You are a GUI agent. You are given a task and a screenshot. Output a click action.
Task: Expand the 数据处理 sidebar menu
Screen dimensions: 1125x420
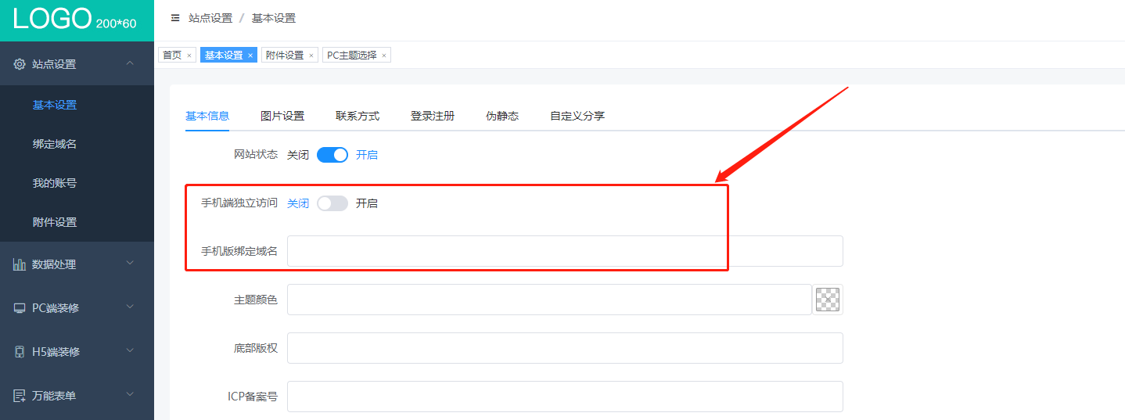(x=130, y=264)
